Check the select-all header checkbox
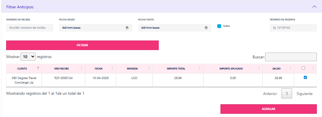The image size is (322, 117). [303, 68]
